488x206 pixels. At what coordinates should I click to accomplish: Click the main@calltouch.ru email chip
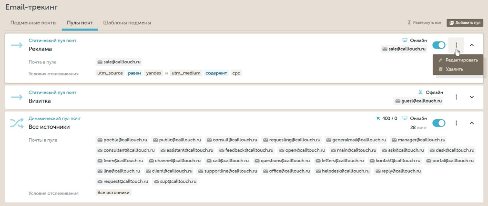[x=354, y=150]
